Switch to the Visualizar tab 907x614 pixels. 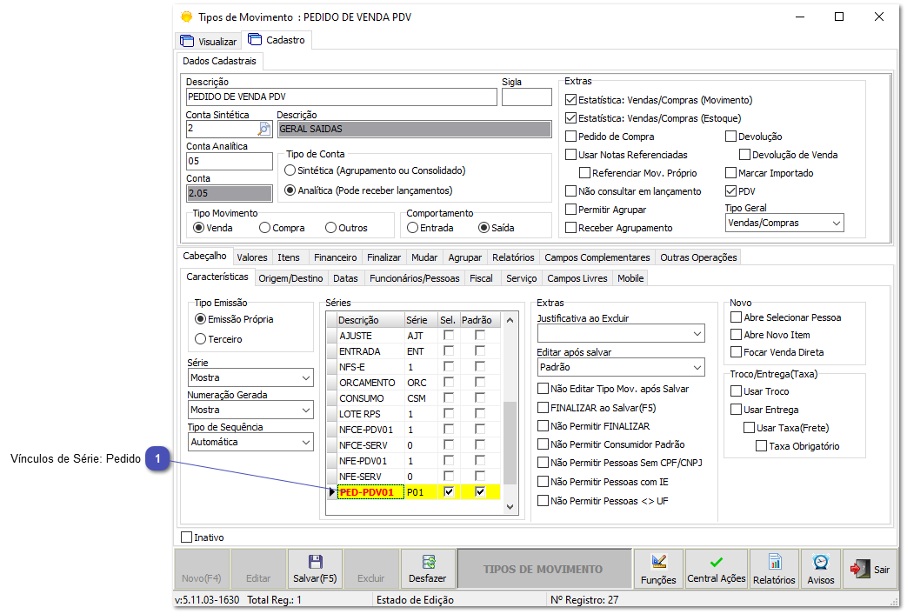[208, 40]
